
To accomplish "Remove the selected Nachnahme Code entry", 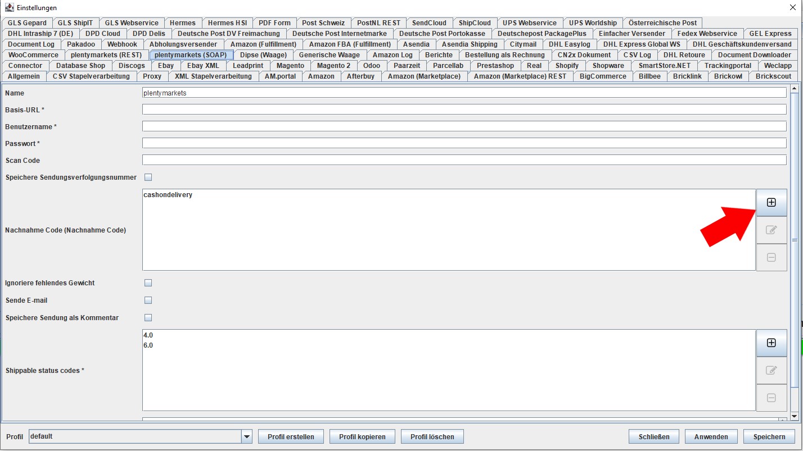I will point(771,257).
